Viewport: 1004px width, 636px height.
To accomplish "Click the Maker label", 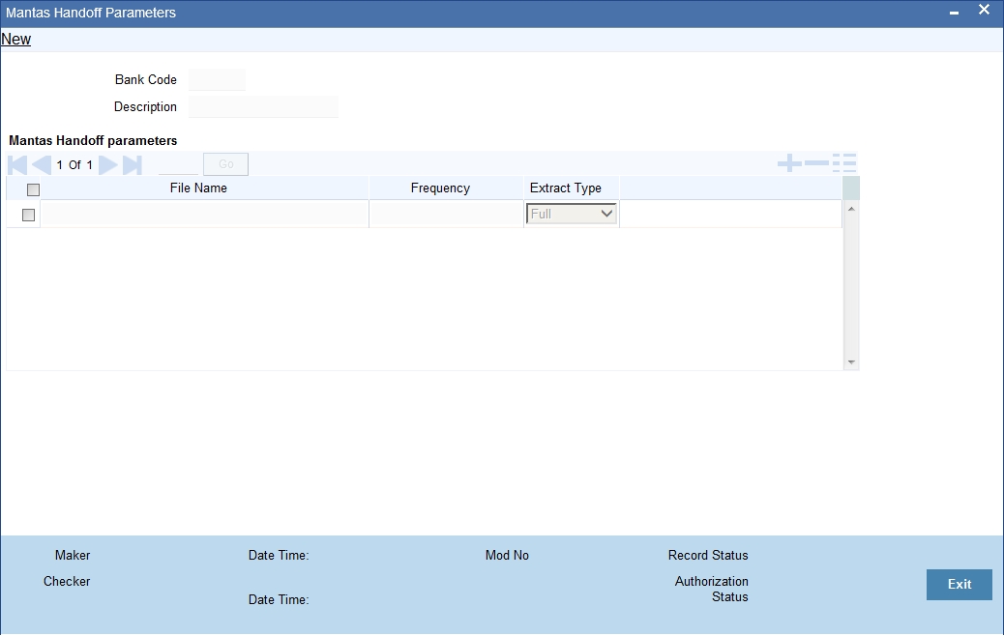I will [73, 556].
